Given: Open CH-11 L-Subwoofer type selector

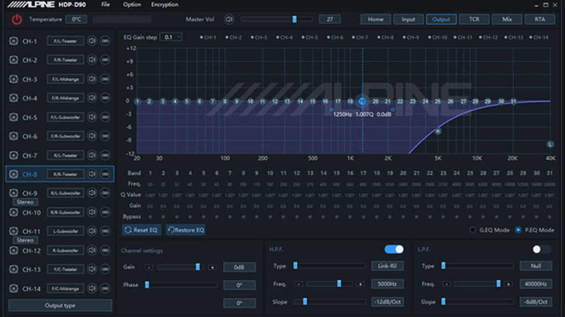Looking at the screenshot, I should [x=65, y=231].
